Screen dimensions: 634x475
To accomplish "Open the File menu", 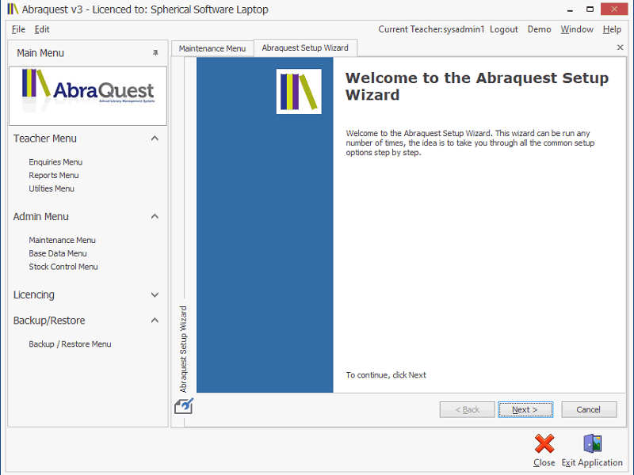I will (18, 29).
